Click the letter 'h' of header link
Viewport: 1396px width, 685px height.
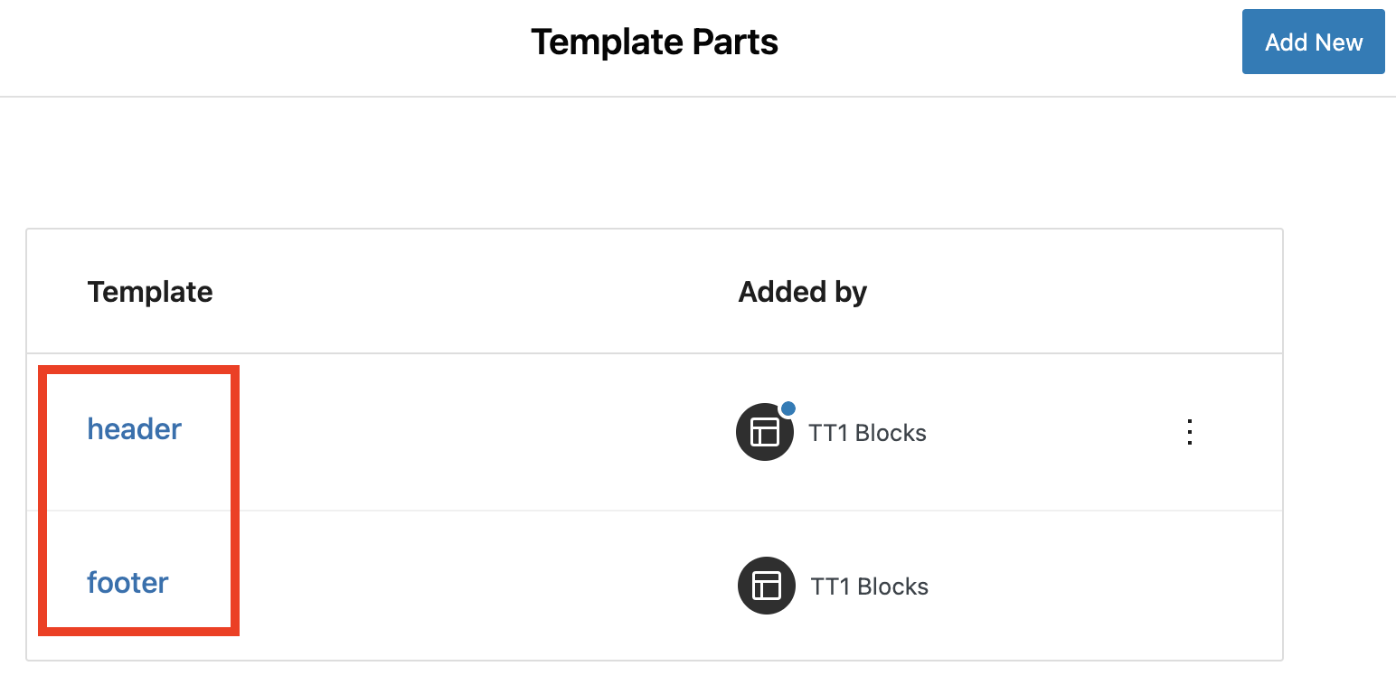[x=93, y=429]
